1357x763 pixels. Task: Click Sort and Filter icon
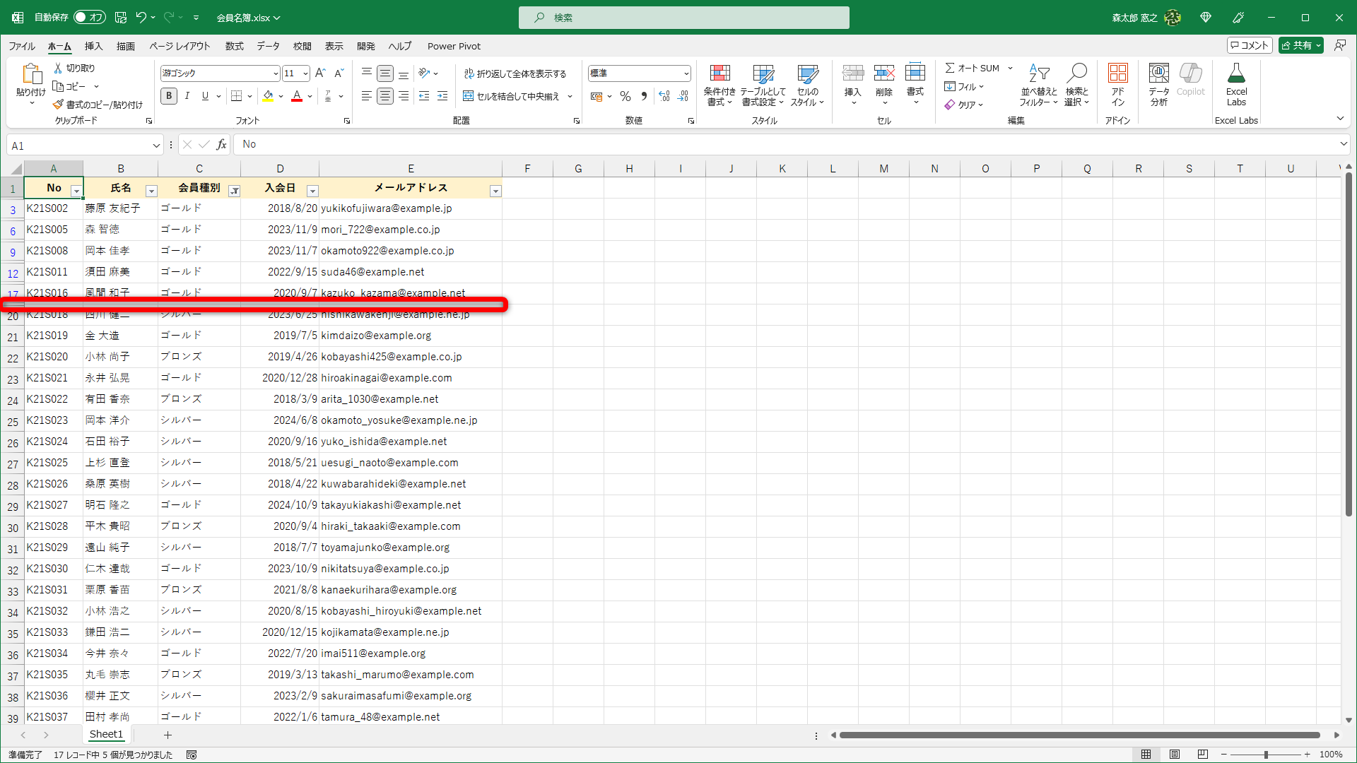click(x=1038, y=74)
